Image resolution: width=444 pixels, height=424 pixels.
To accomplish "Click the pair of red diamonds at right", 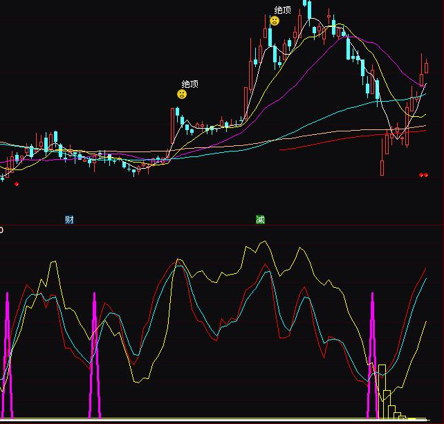I will 423,176.
